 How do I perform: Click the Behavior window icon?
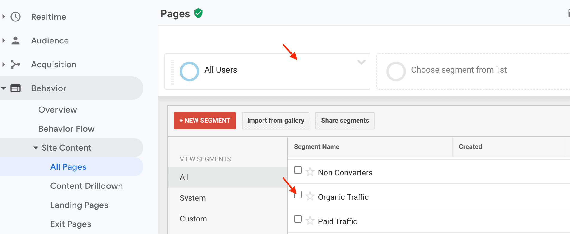16,88
